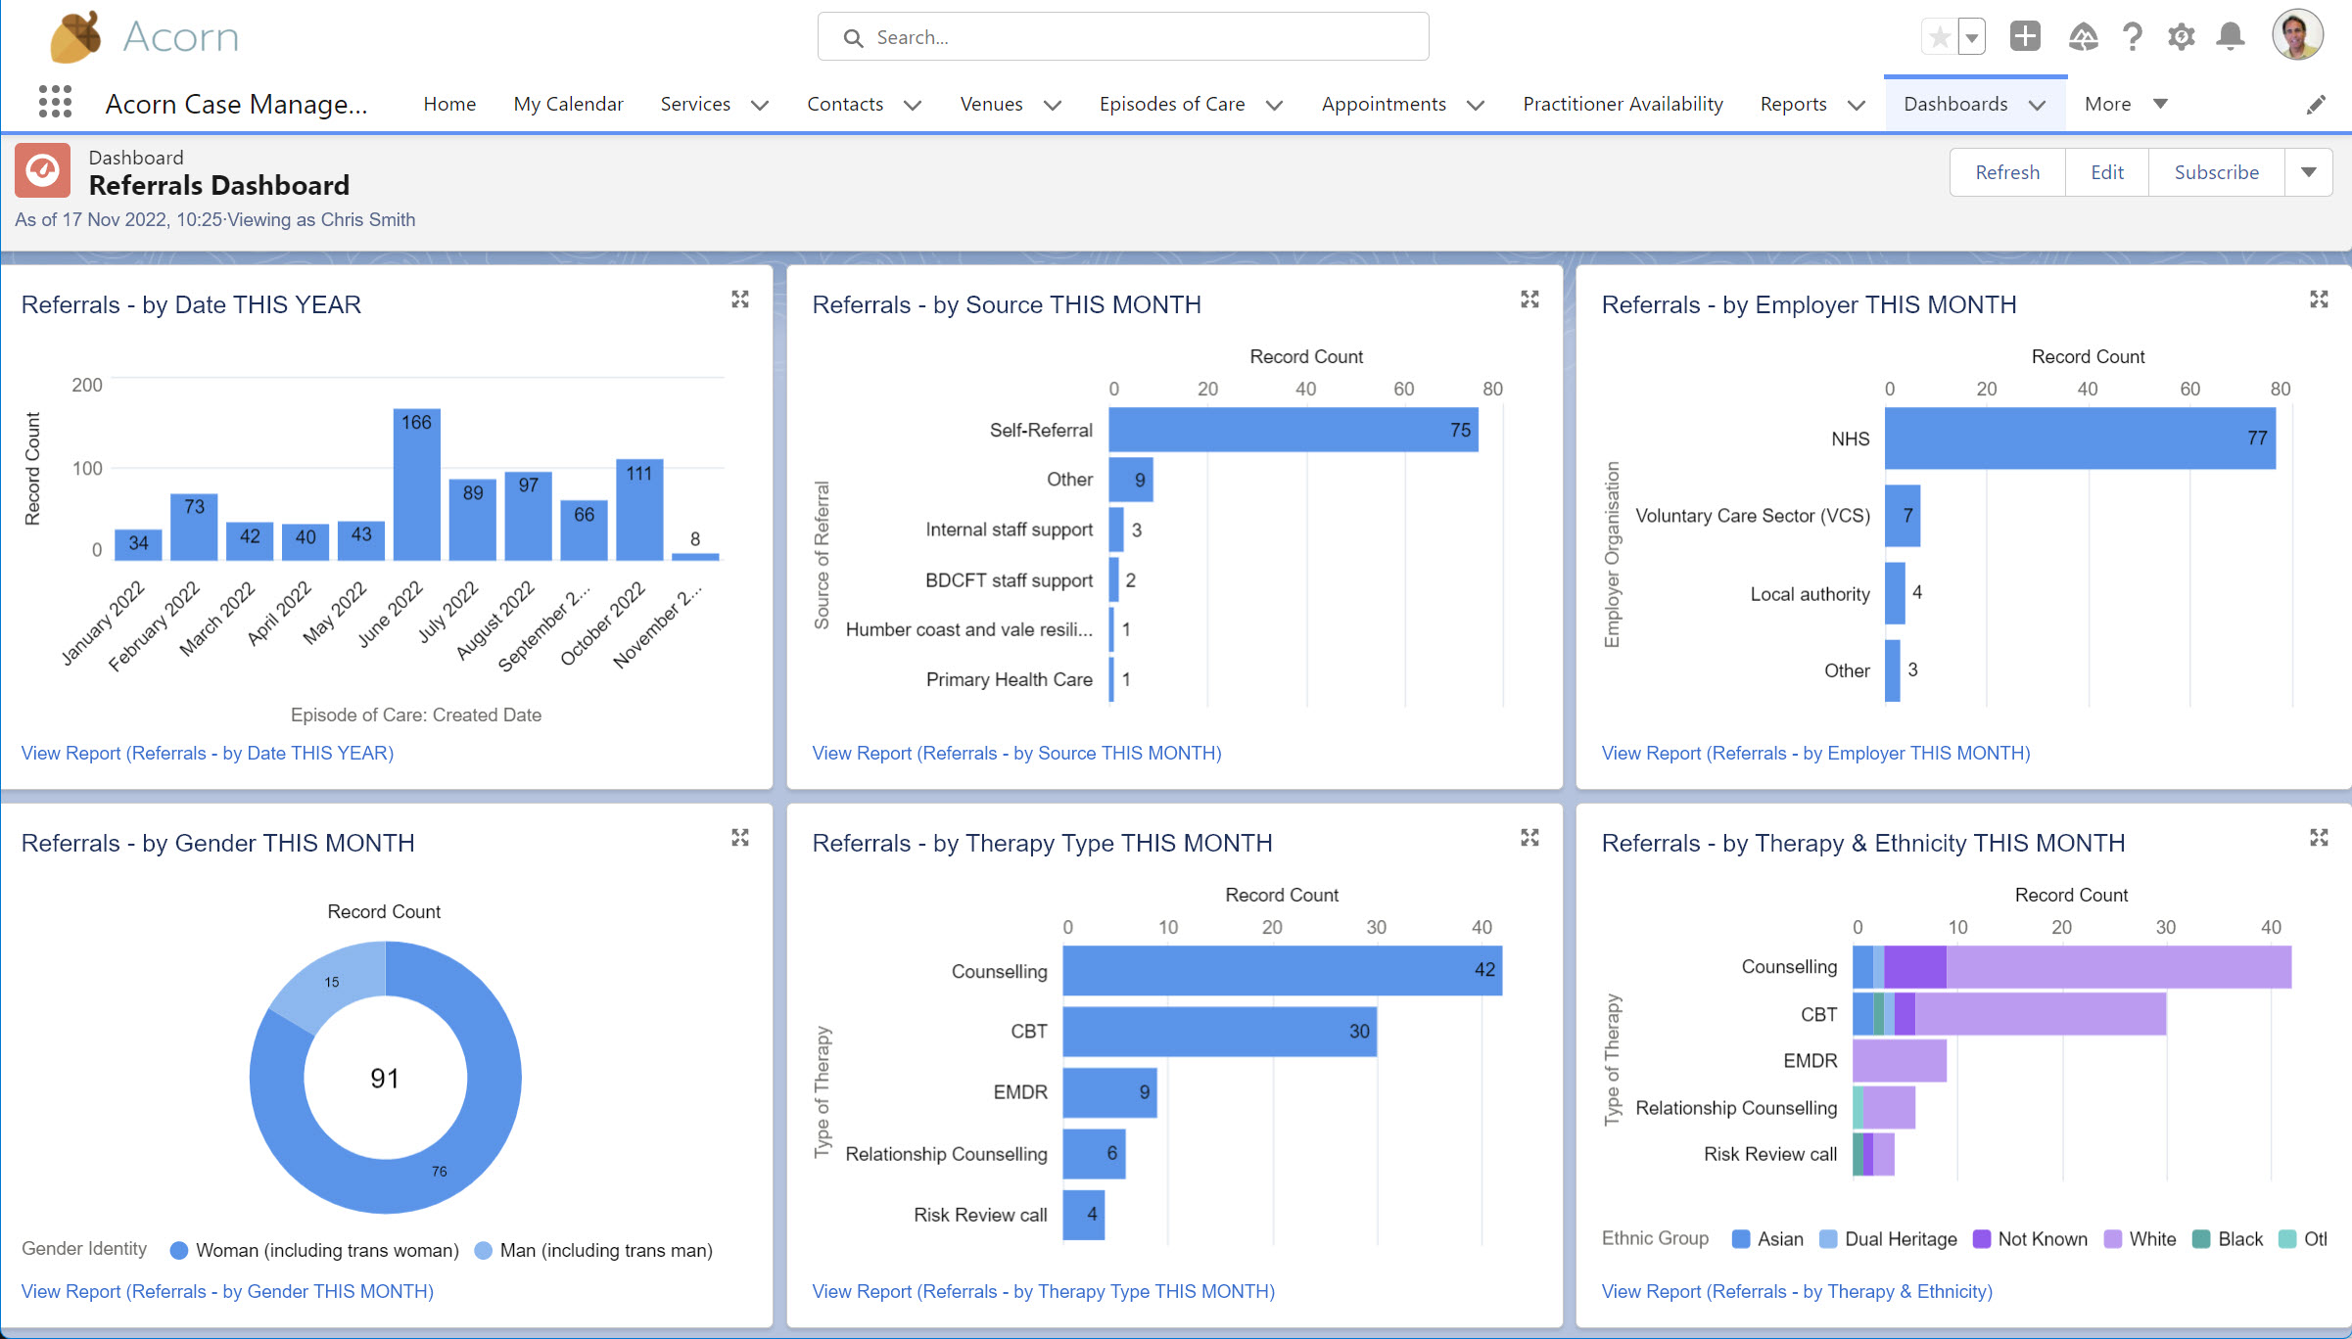2352x1339 pixels.
Task: Toggle the Woman legend item in the Gender chart
Action: tap(326, 1250)
